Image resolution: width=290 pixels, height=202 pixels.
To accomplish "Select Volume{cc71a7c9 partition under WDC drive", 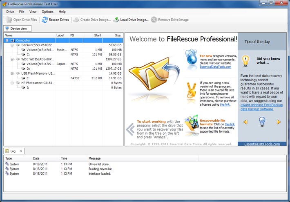I will coord(63,64).
